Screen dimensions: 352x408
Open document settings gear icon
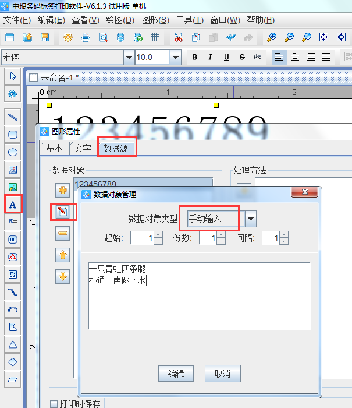[x=68, y=37]
